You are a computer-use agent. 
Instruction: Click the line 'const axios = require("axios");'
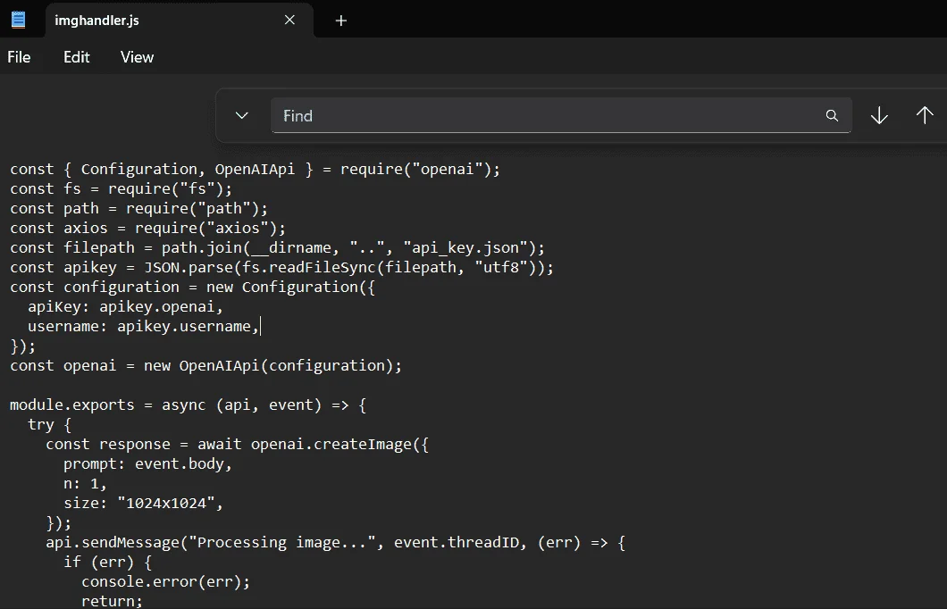coord(147,228)
